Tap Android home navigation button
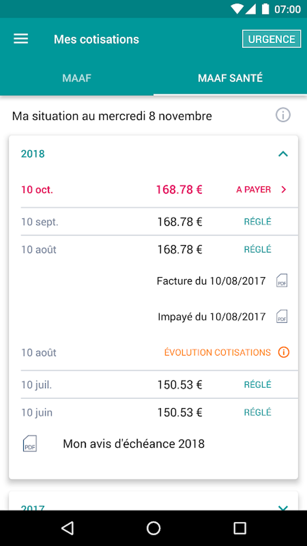The height and width of the screenshot is (546, 307). (x=153, y=528)
